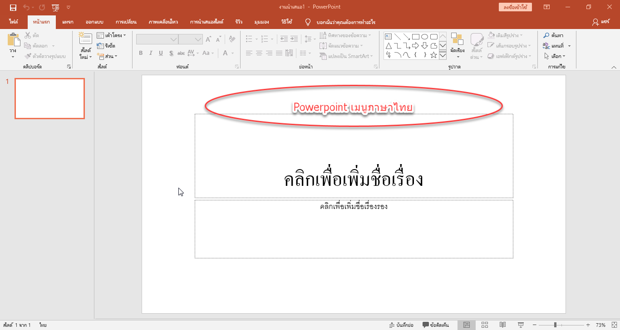Open the Layout (เค้าโครง) dropdown

click(112, 35)
